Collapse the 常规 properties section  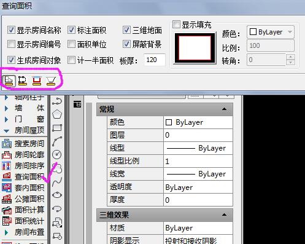pos(224,109)
